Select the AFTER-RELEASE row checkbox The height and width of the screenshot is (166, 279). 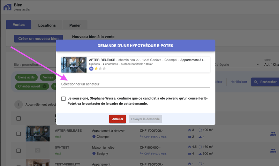point(18,134)
